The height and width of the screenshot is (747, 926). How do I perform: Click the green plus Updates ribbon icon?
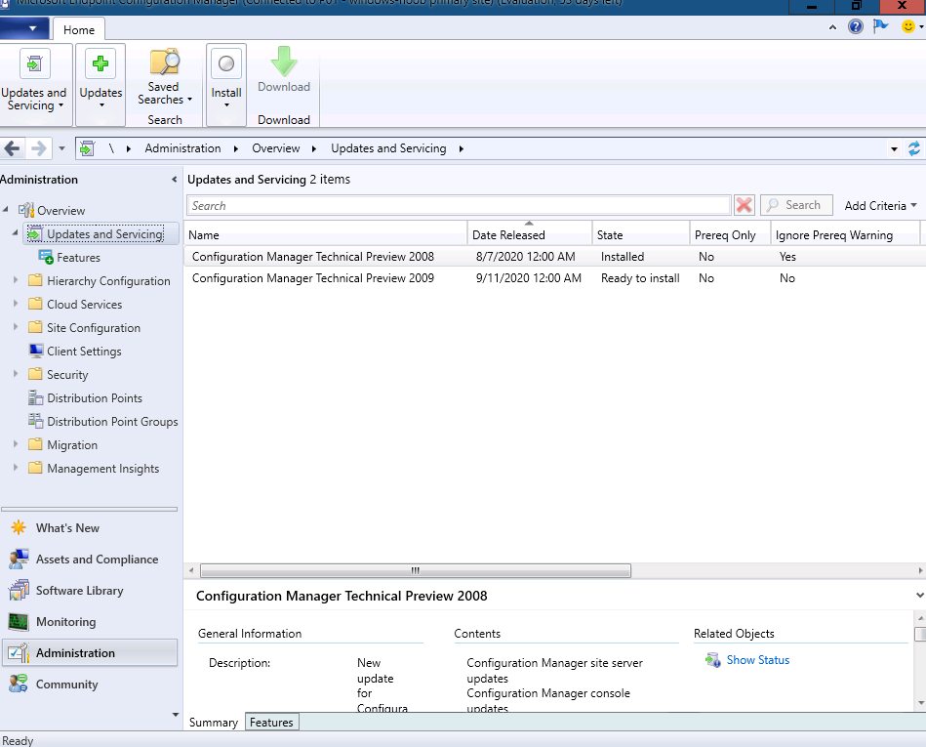(x=101, y=63)
